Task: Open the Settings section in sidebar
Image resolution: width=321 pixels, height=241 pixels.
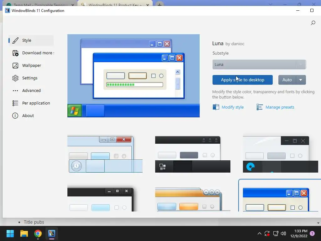Action: (31, 78)
